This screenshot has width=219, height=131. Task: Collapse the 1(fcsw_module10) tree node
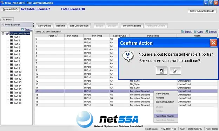(3, 33)
